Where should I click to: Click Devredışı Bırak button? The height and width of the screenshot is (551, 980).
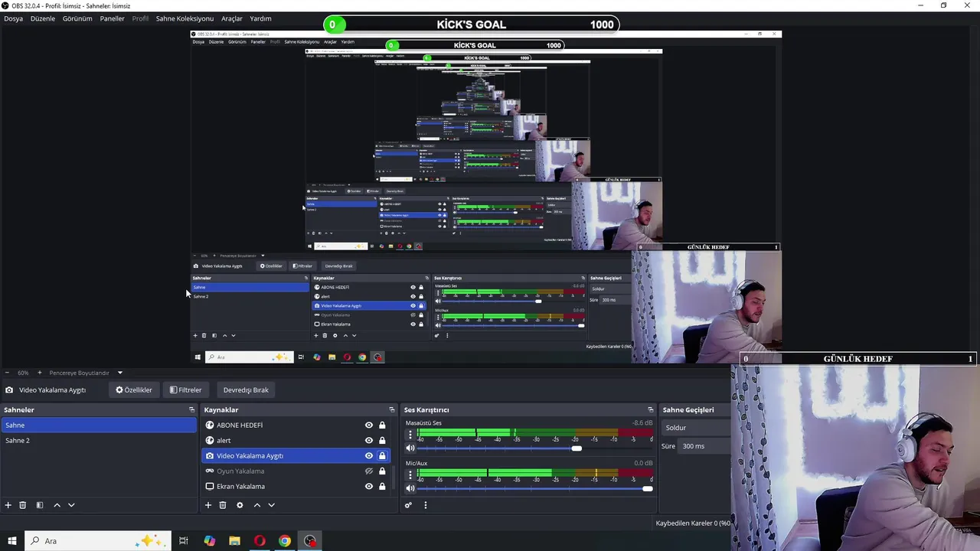[x=246, y=390]
